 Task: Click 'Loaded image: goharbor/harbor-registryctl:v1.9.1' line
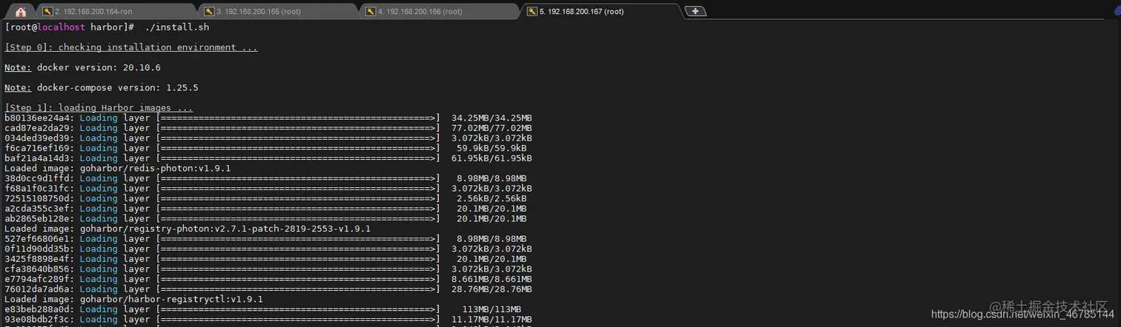tap(133, 300)
